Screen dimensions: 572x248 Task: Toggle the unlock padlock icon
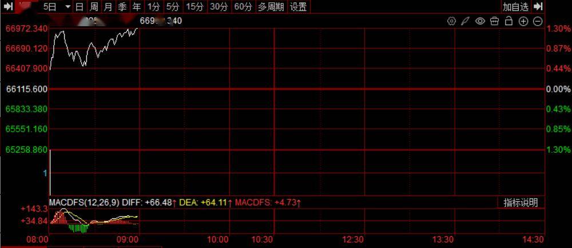pos(509,21)
